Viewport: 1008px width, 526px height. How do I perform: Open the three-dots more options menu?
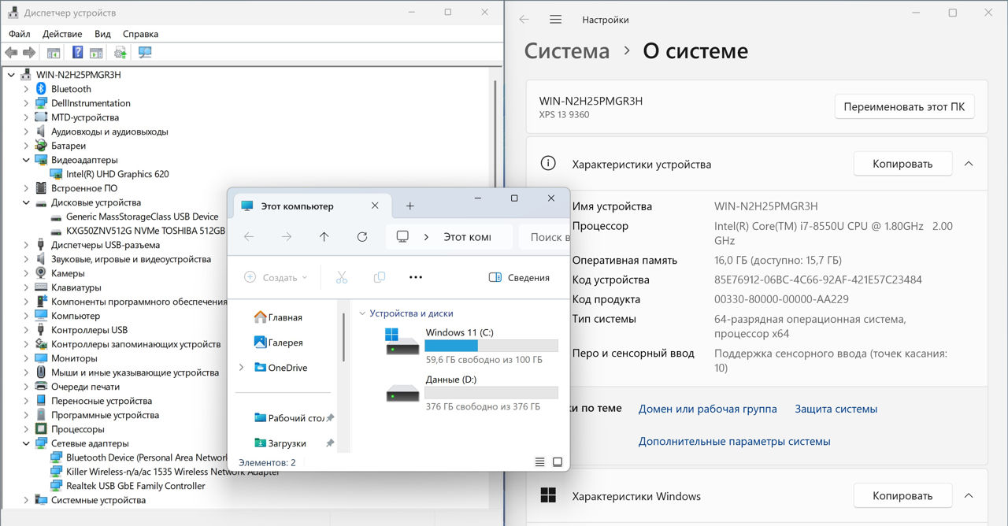416,277
